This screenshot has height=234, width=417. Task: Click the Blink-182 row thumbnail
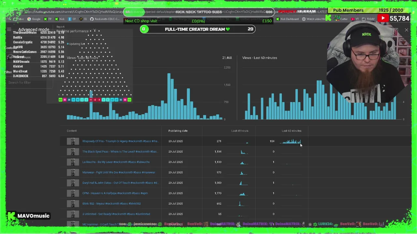pyautogui.click(x=73, y=203)
